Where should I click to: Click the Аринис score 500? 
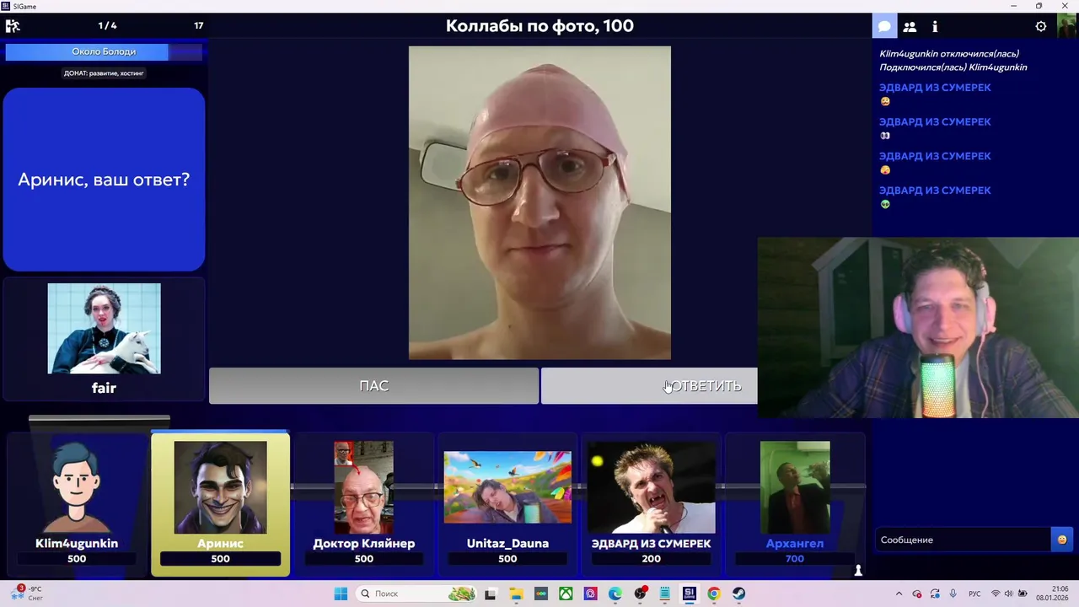point(220,559)
